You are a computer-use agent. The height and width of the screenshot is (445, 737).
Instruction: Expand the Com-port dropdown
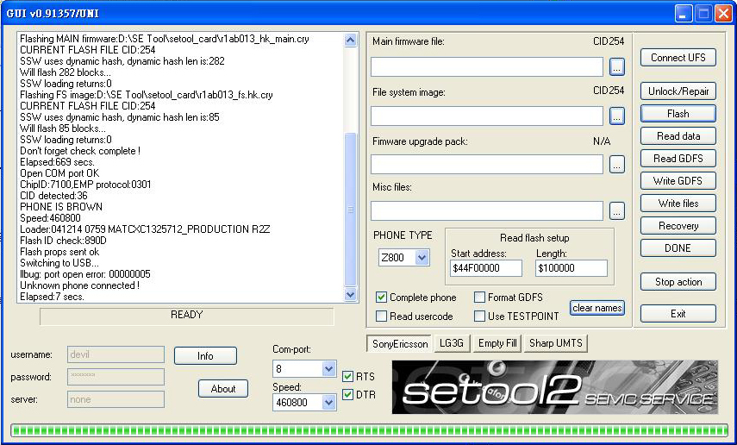tap(328, 369)
